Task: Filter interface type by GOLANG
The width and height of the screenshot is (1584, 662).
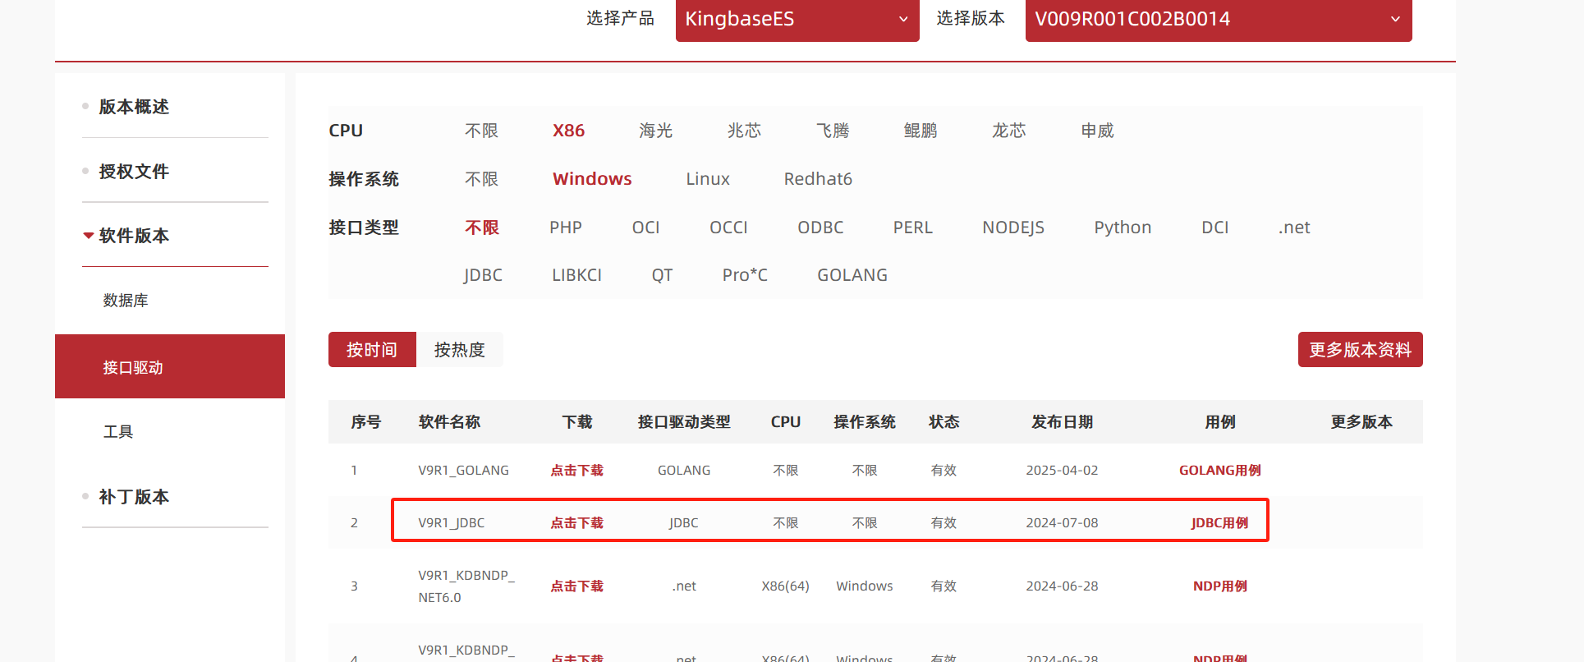Action: (852, 275)
